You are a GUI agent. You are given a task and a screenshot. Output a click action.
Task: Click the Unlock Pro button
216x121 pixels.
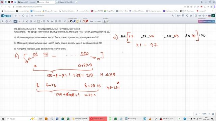[206, 21]
